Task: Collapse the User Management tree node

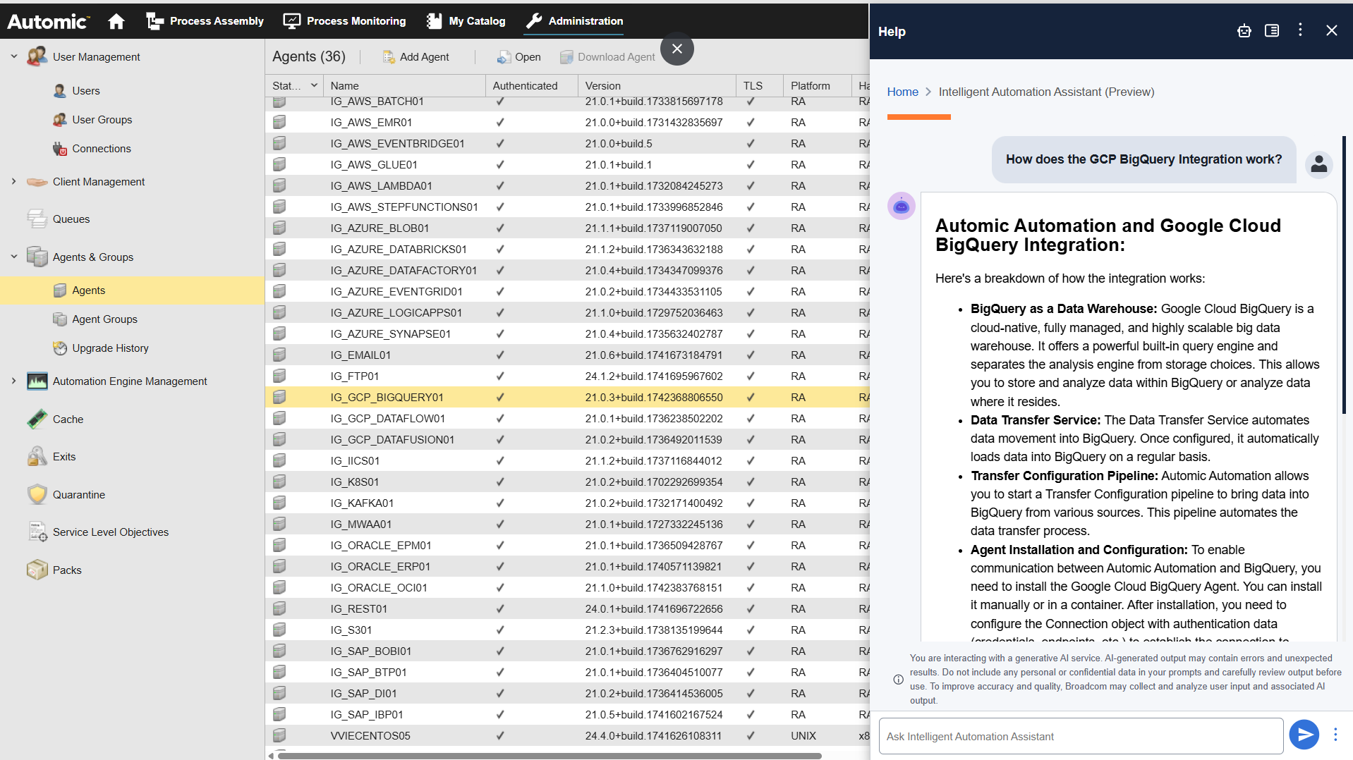Action: [14, 56]
